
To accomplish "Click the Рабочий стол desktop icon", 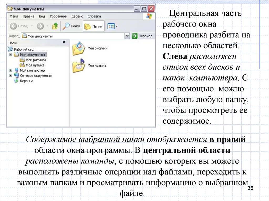I will point(10,49).
